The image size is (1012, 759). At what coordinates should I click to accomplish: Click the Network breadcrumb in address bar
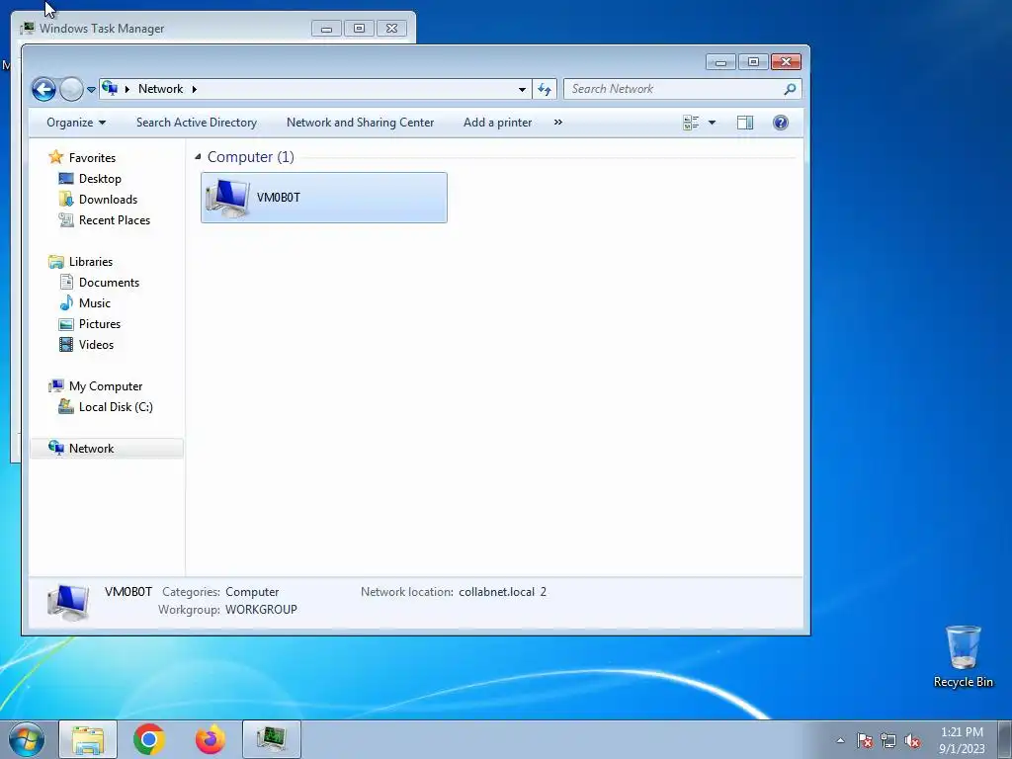pos(160,89)
